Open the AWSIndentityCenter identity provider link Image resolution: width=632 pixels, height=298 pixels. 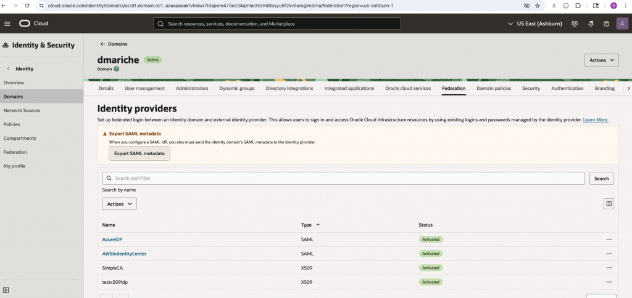click(124, 254)
